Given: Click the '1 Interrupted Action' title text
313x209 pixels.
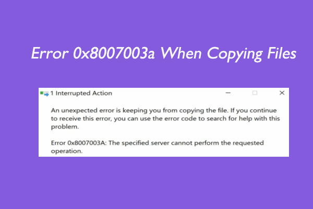Looking at the screenshot, I should coord(81,93).
